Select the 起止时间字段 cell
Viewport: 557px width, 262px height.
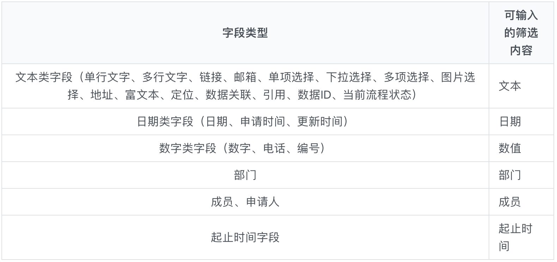245,237
